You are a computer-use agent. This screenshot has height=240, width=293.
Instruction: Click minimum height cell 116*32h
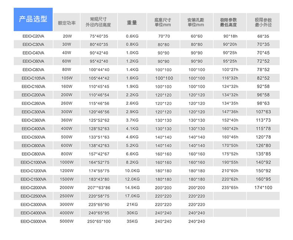point(230,78)
